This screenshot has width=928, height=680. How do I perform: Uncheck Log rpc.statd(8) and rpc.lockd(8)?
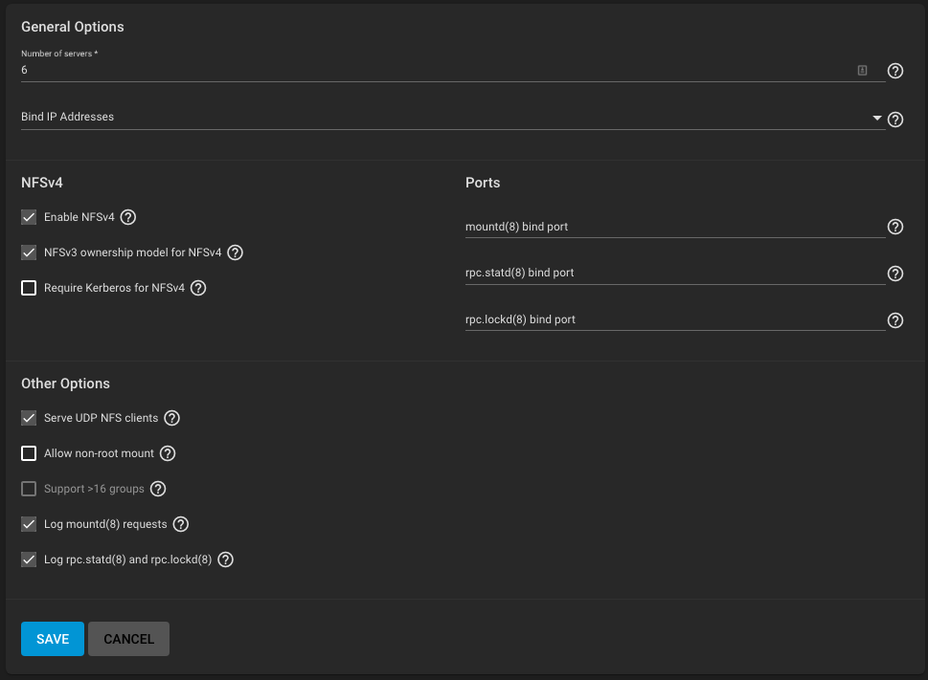29,560
